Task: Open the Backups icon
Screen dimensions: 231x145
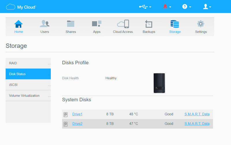Action: coord(149,24)
